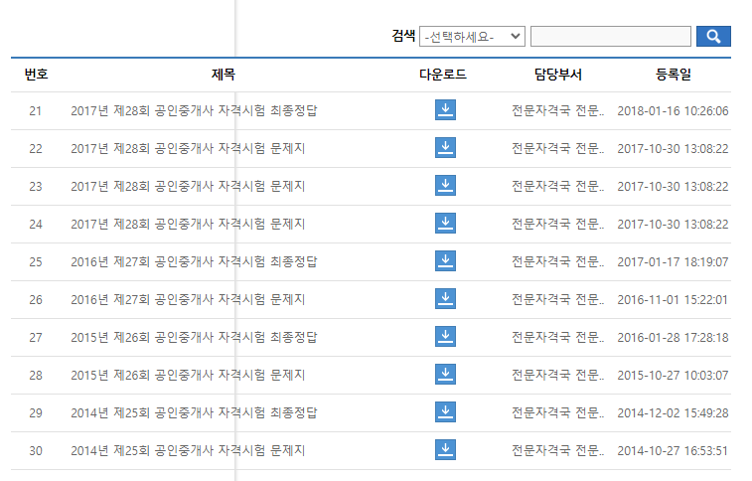Image resolution: width=752 pixels, height=481 pixels.
Task: Click the 번호 column header
Action: tap(36, 75)
